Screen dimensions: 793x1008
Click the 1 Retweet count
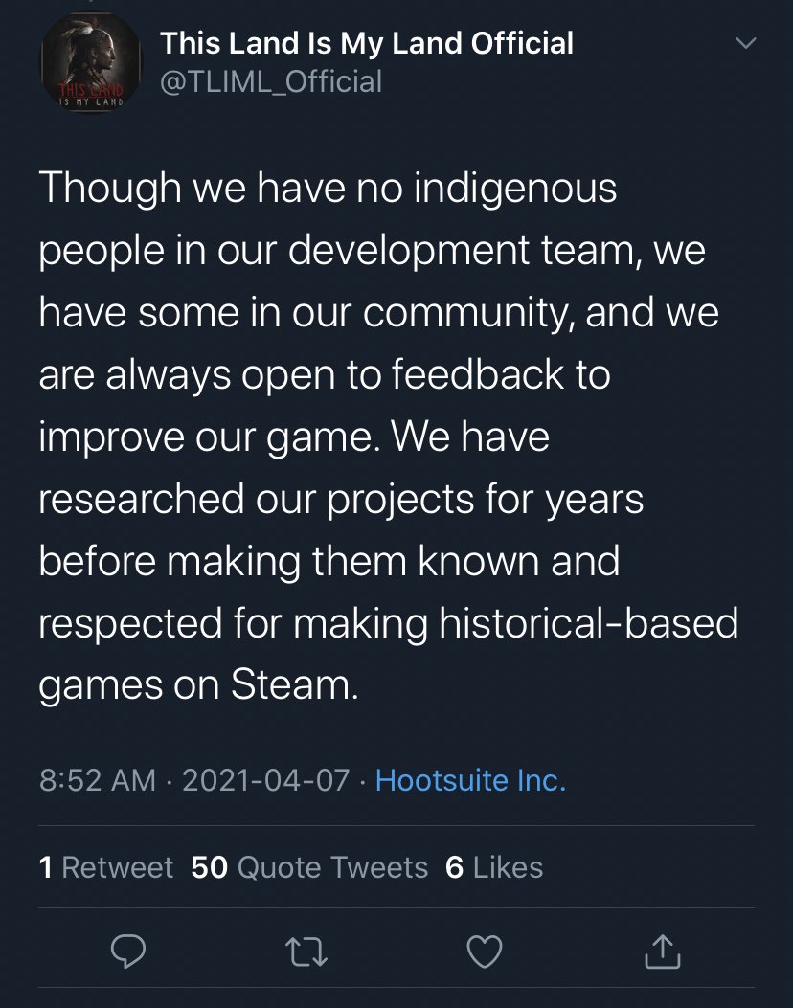pyautogui.click(x=104, y=867)
